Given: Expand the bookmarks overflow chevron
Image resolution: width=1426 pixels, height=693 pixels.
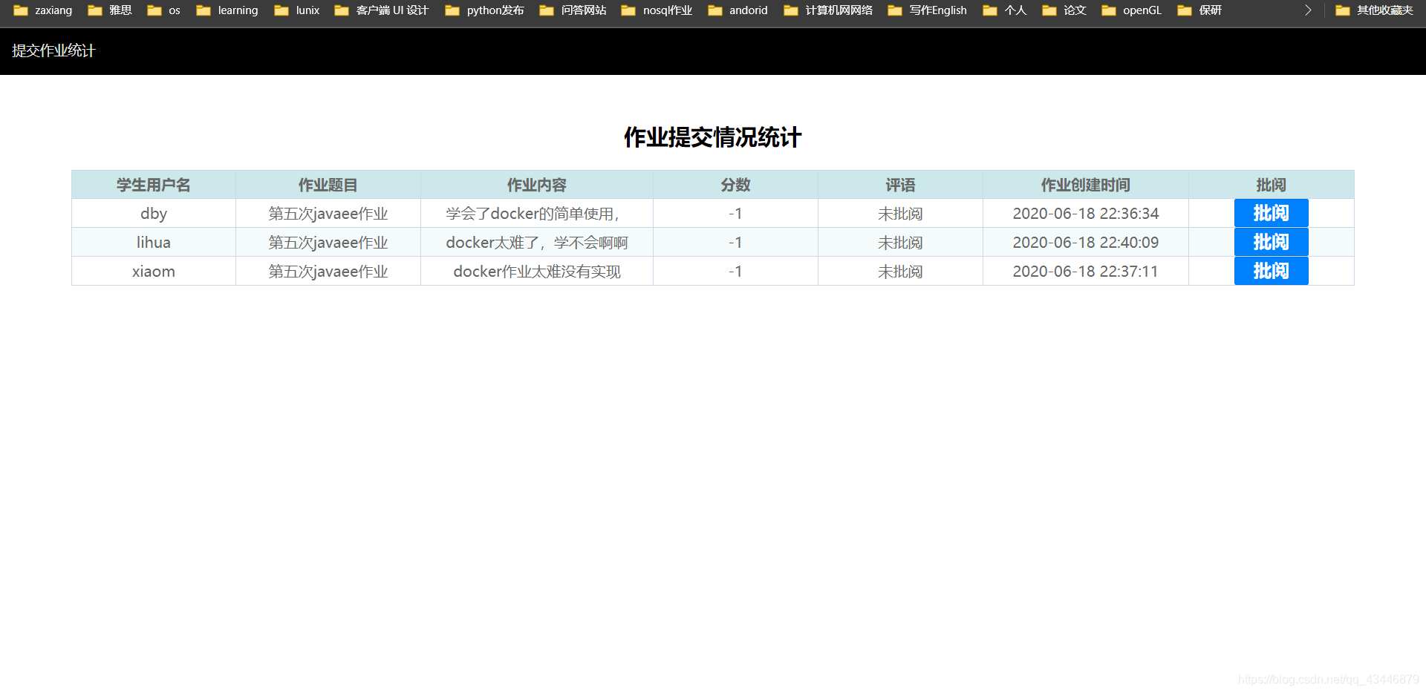Looking at the screenshot, I should tap(1308, 10).
